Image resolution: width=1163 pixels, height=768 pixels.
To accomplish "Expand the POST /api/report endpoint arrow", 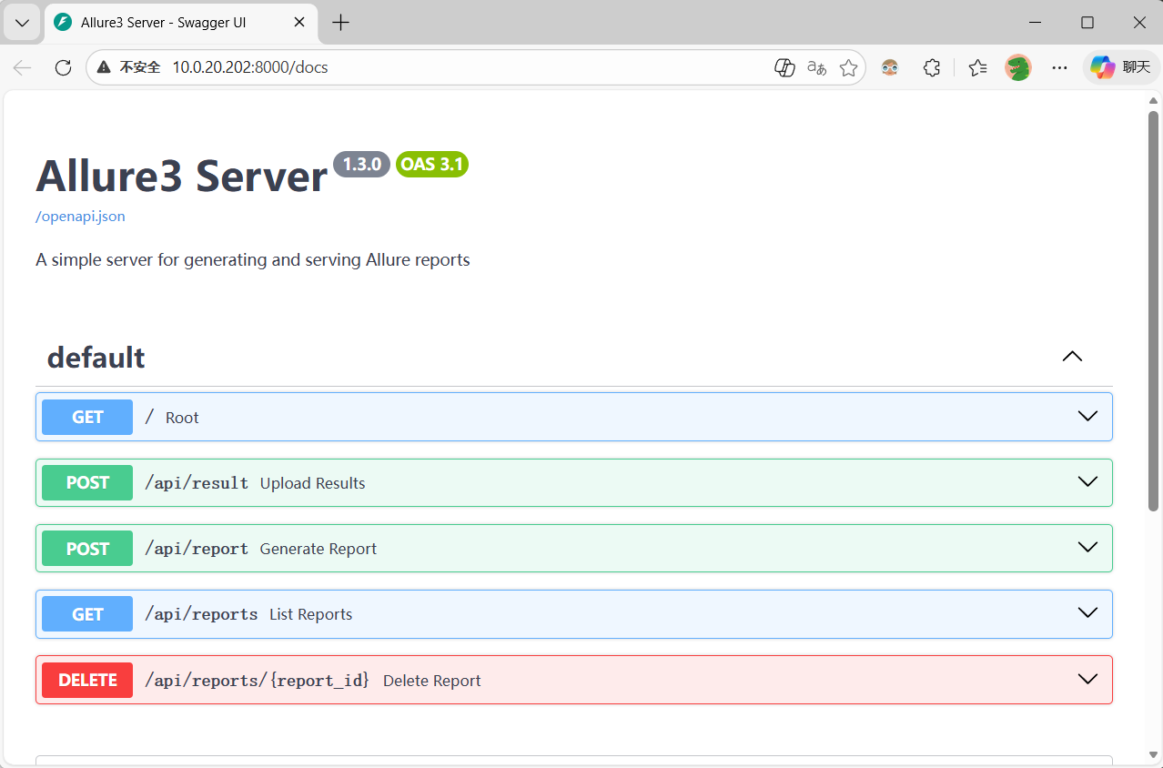I will coord(1087,548).
